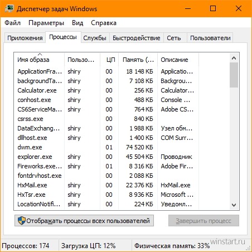
Task: Open the Вид menu
Action: [x=77, y=23]
